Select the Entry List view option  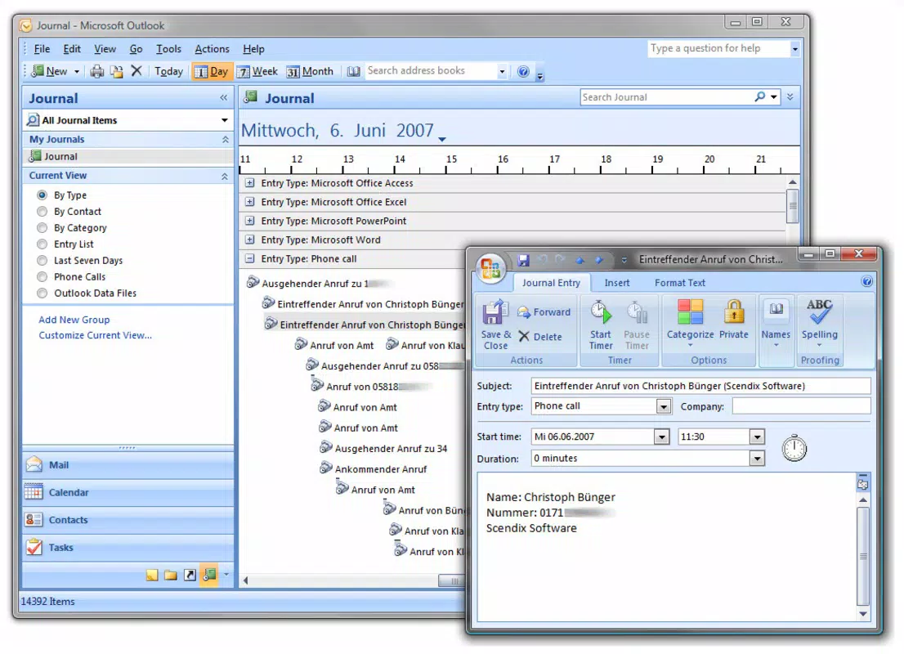click(x=42, y=244)
